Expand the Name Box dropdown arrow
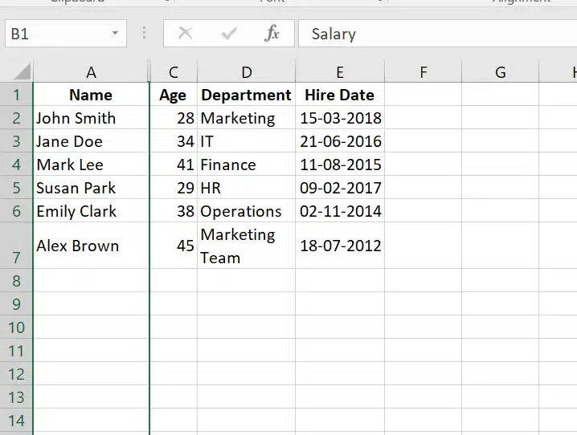This screenshot has width=577, height=435. coord(115,34)
